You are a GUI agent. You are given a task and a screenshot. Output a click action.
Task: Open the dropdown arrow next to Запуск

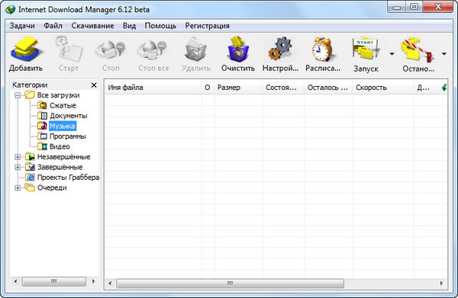point(392,53)
